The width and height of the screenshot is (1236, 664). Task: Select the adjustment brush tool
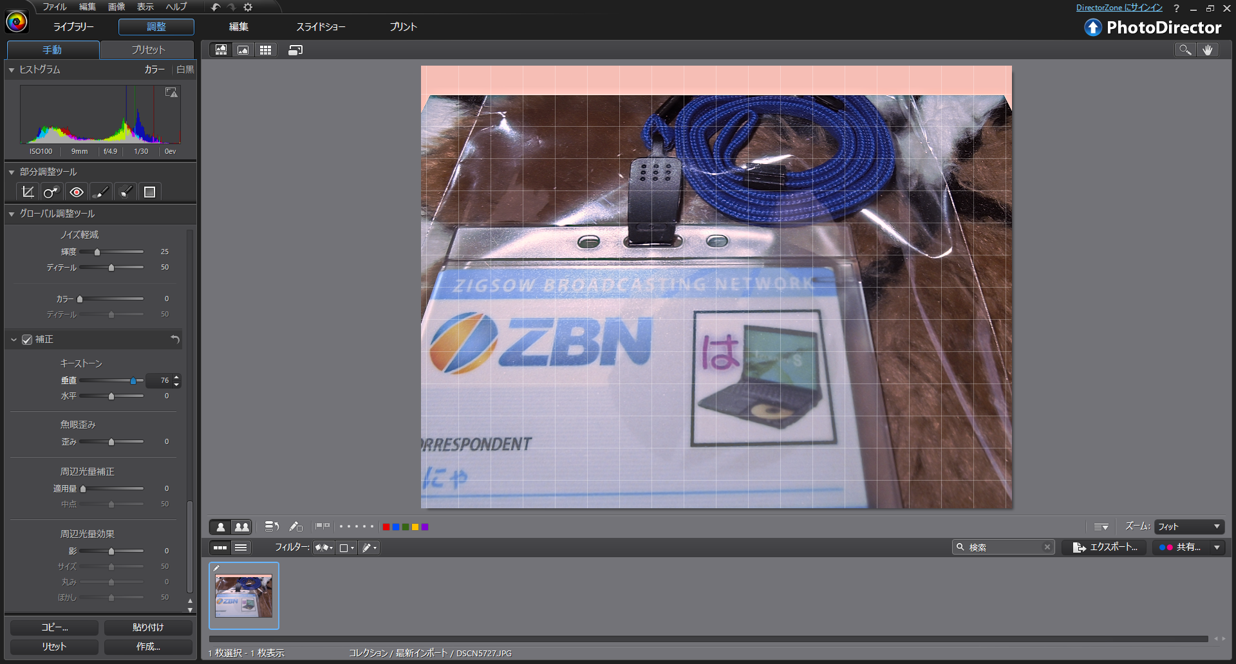click(x=100, y=192)
